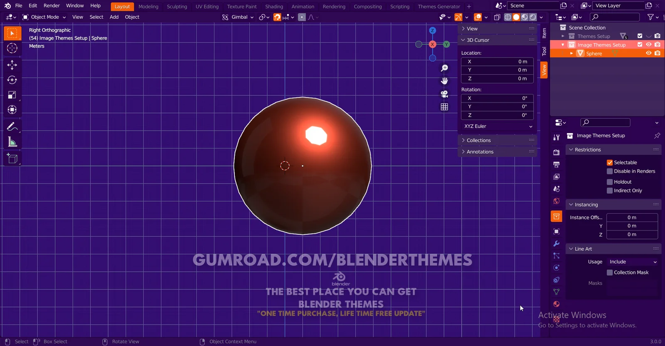Toggle Sphere render camera icon
The height and width of the screenshot is (346, 665).
(x=658, y=53)
